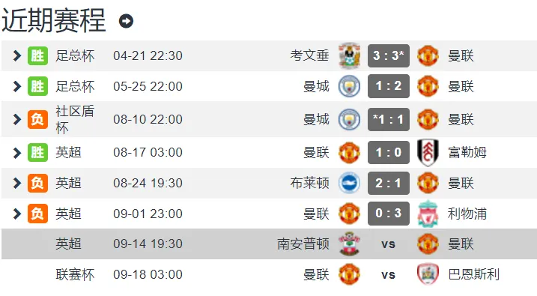Click the 0 : 3 score box

pyautogui.click(x=389, y=214)
